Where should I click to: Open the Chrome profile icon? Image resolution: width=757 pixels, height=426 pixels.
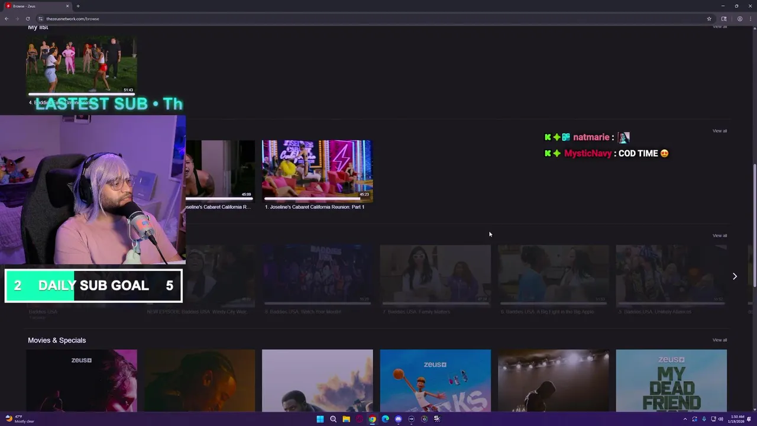point(739,18)
